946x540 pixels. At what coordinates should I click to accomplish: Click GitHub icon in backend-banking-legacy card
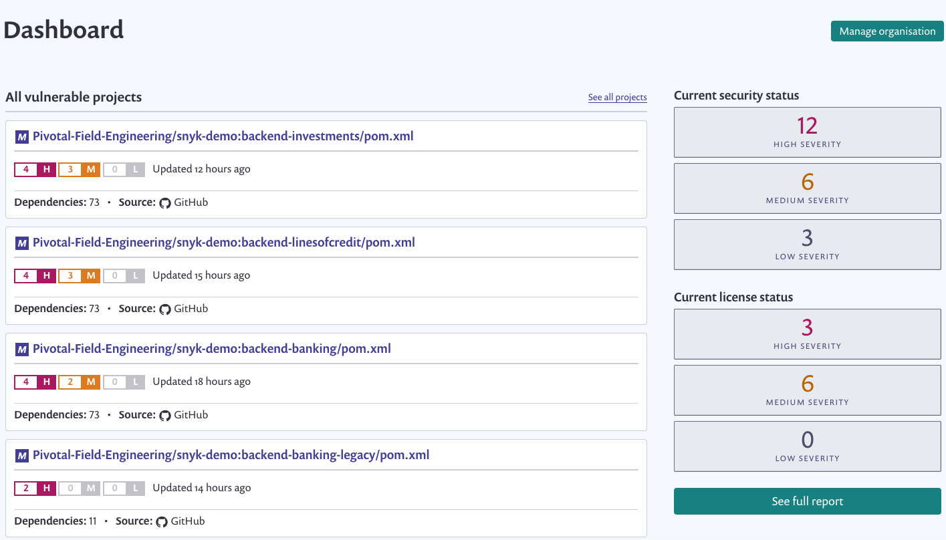[x=162, y=521]
